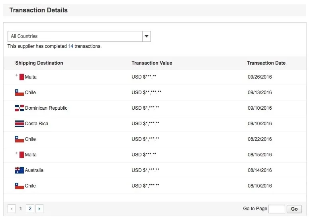309x219 pixels.
Task: Click the Transaction Value column header
Action: pyautogui.click(x=152, y=63)
